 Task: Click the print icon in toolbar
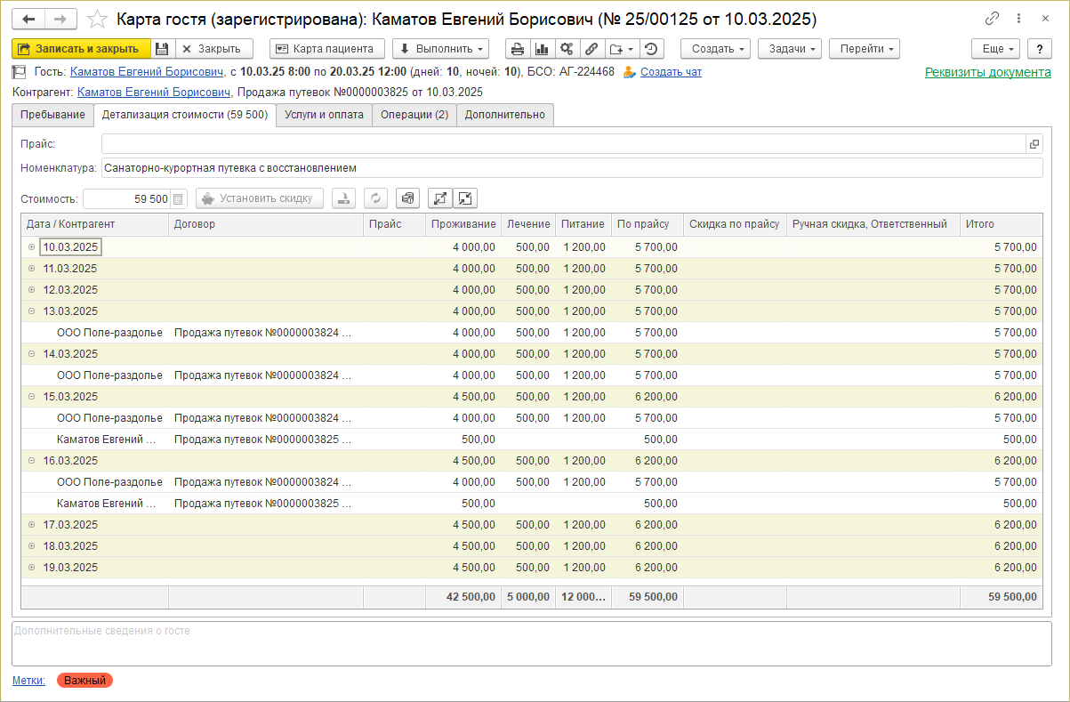click(517, 49)
